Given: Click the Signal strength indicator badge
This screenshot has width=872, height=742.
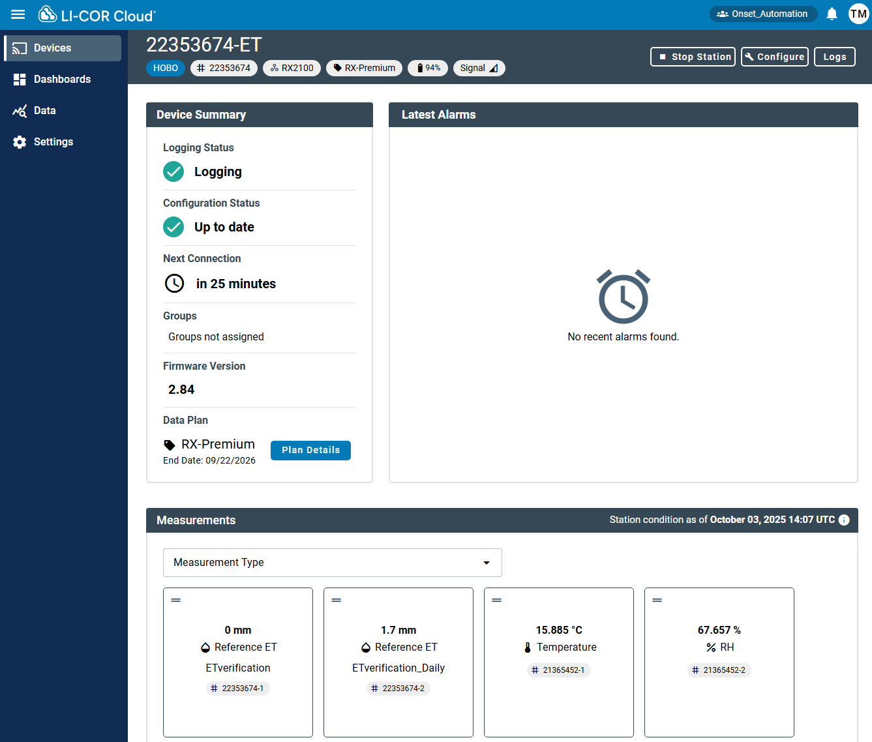Looking at the screenshot, I should (x=479, y=68).
